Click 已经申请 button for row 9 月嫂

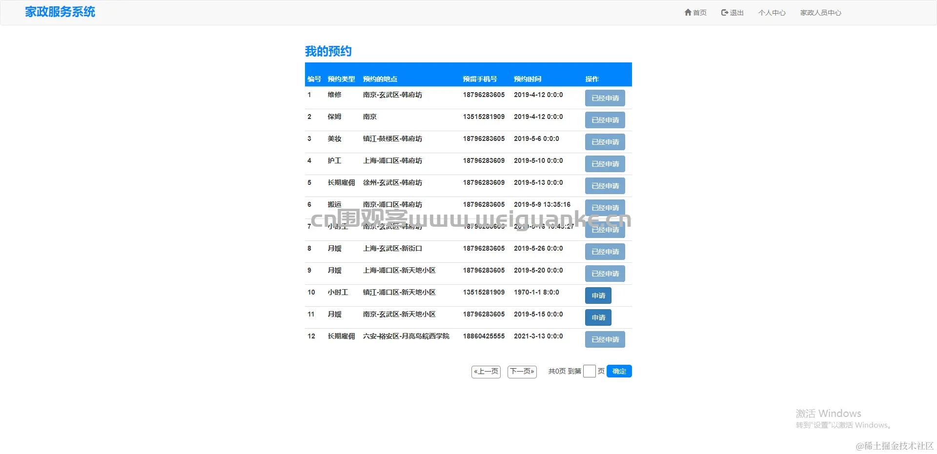click(605, 274)
